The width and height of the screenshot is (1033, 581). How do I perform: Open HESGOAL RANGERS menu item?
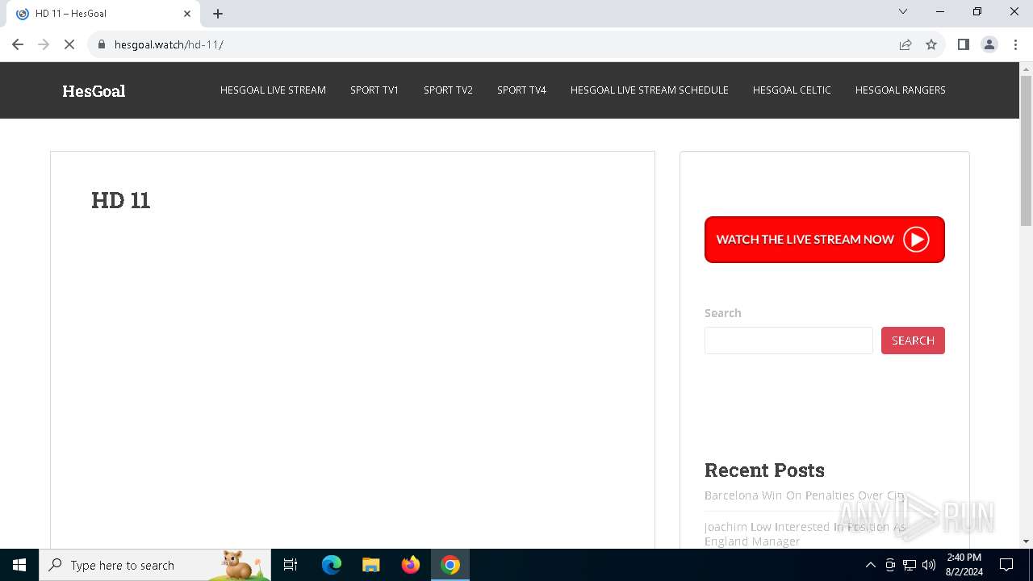(900, 90)
